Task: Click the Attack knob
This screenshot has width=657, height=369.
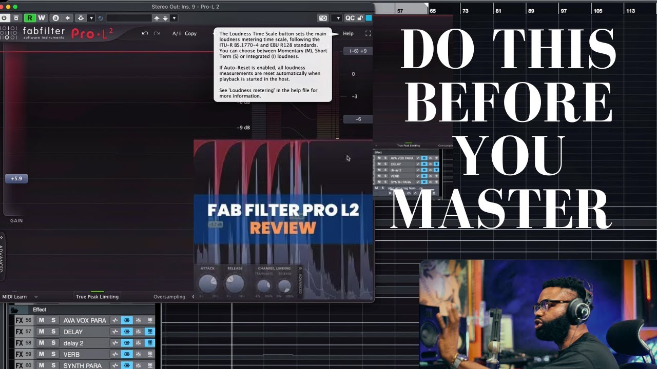Action: tap(208, 283)
